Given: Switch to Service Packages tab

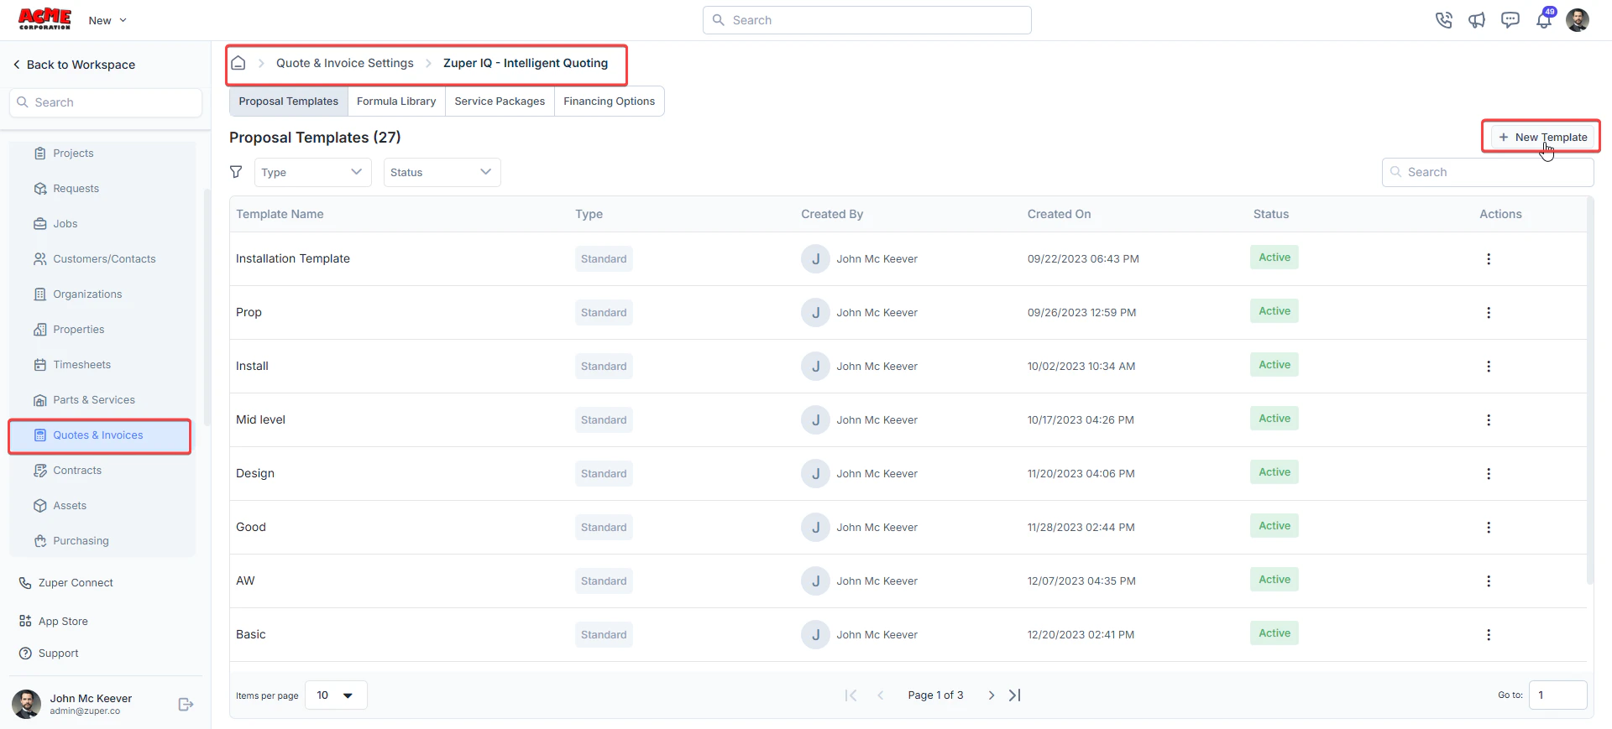Looking at the screenshot, I should 500,102.
